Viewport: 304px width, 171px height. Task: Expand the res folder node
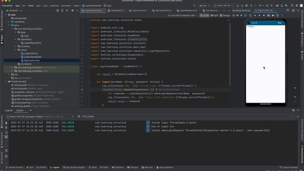(9, 75)
